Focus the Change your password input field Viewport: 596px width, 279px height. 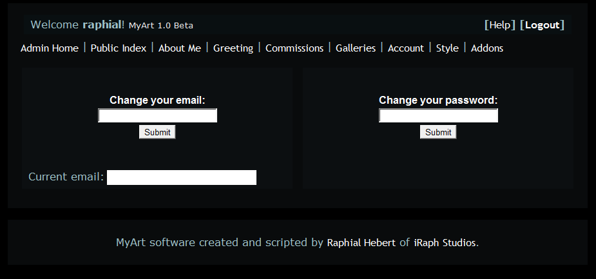click(438, 116)
